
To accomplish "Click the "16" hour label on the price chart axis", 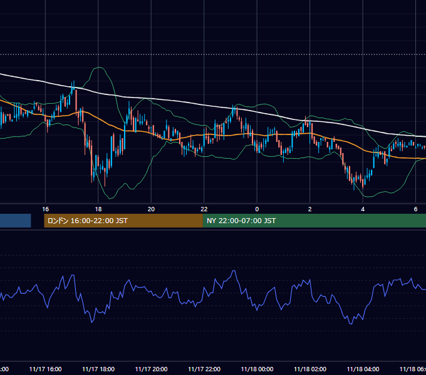I will [45, 209].
